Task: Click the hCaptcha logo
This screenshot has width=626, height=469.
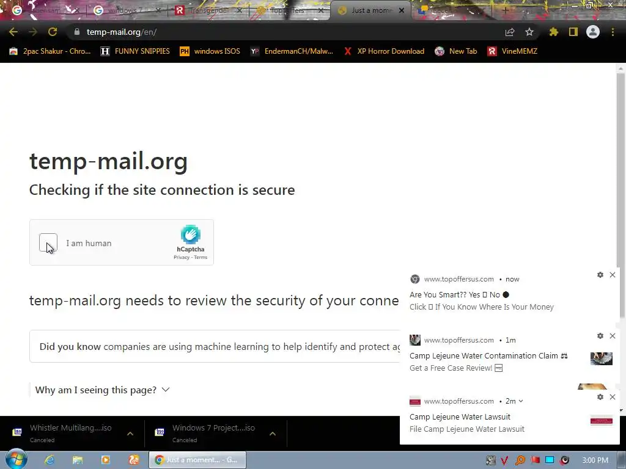Action: tap(191, 234)
